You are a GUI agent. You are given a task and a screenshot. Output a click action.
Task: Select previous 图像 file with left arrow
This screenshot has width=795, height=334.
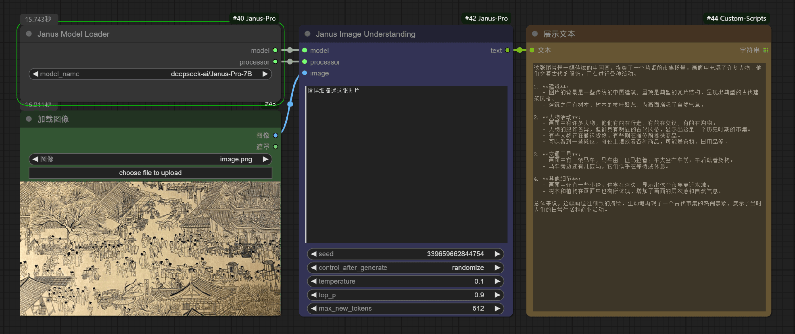tap(35, 159)
